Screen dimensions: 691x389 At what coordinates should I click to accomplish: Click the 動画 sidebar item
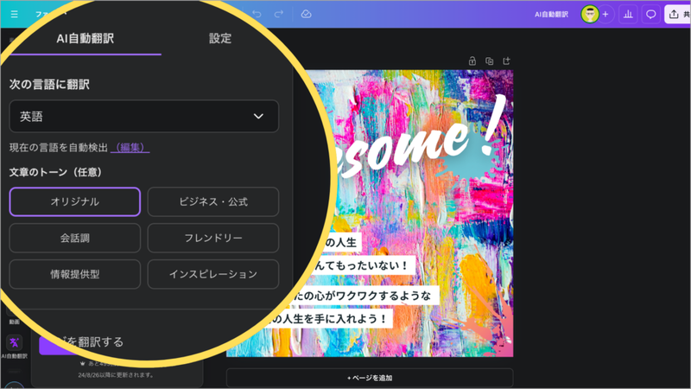(14, 316)
